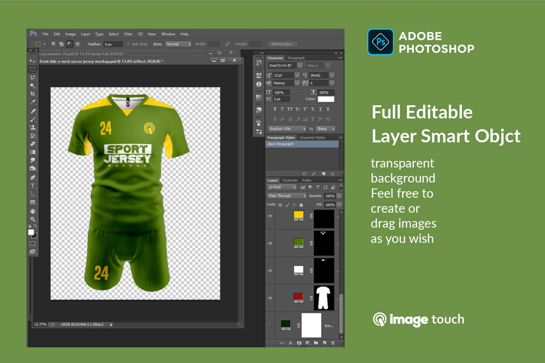The width and height of the screenshot is (545, 363).
Task: Click the layer Opacity value field
Action: point(330,196)
